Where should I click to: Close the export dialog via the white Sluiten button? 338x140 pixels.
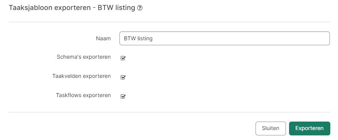tap(271, 128)
